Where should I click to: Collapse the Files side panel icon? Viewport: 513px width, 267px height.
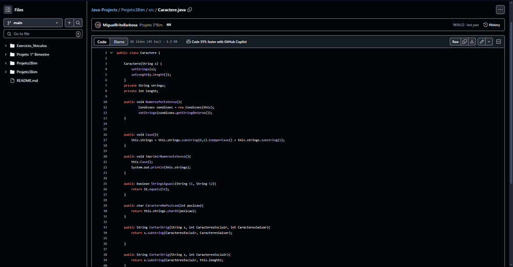8,10
